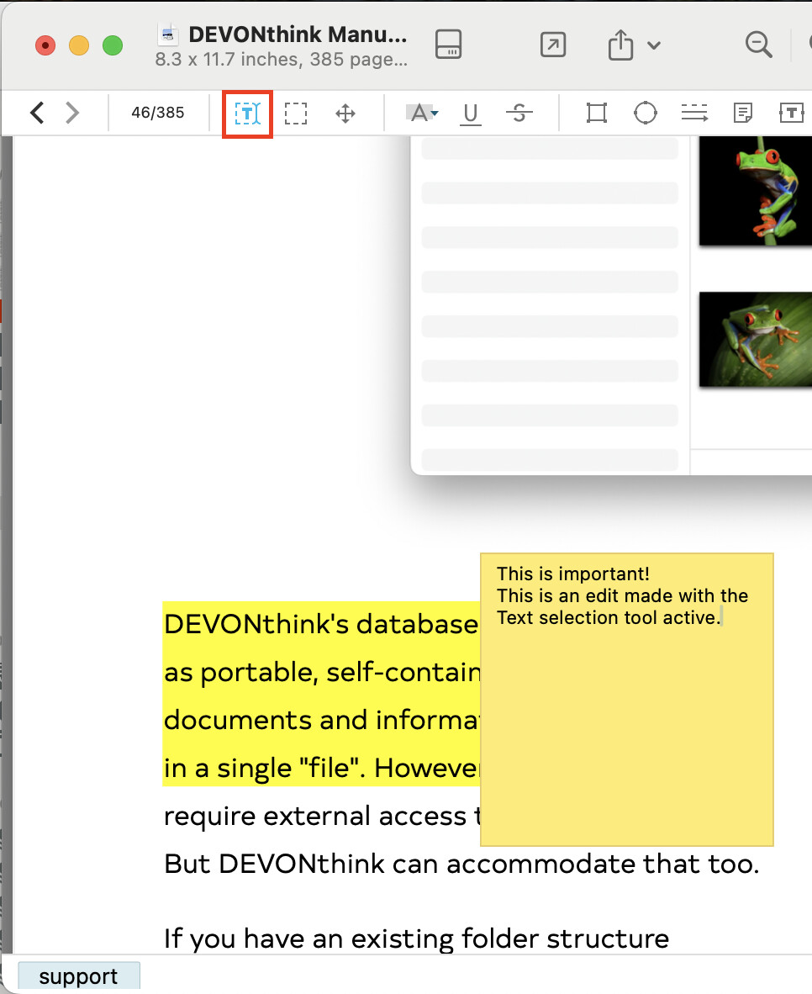
Task: Select the oval annotation tool
Action: click(x=645, y=114)
